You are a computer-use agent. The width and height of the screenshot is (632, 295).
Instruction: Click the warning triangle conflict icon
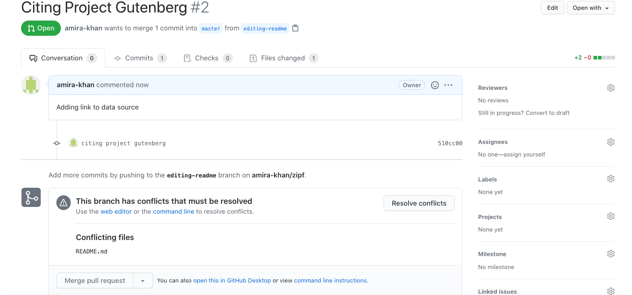click(x=64, y=203)
